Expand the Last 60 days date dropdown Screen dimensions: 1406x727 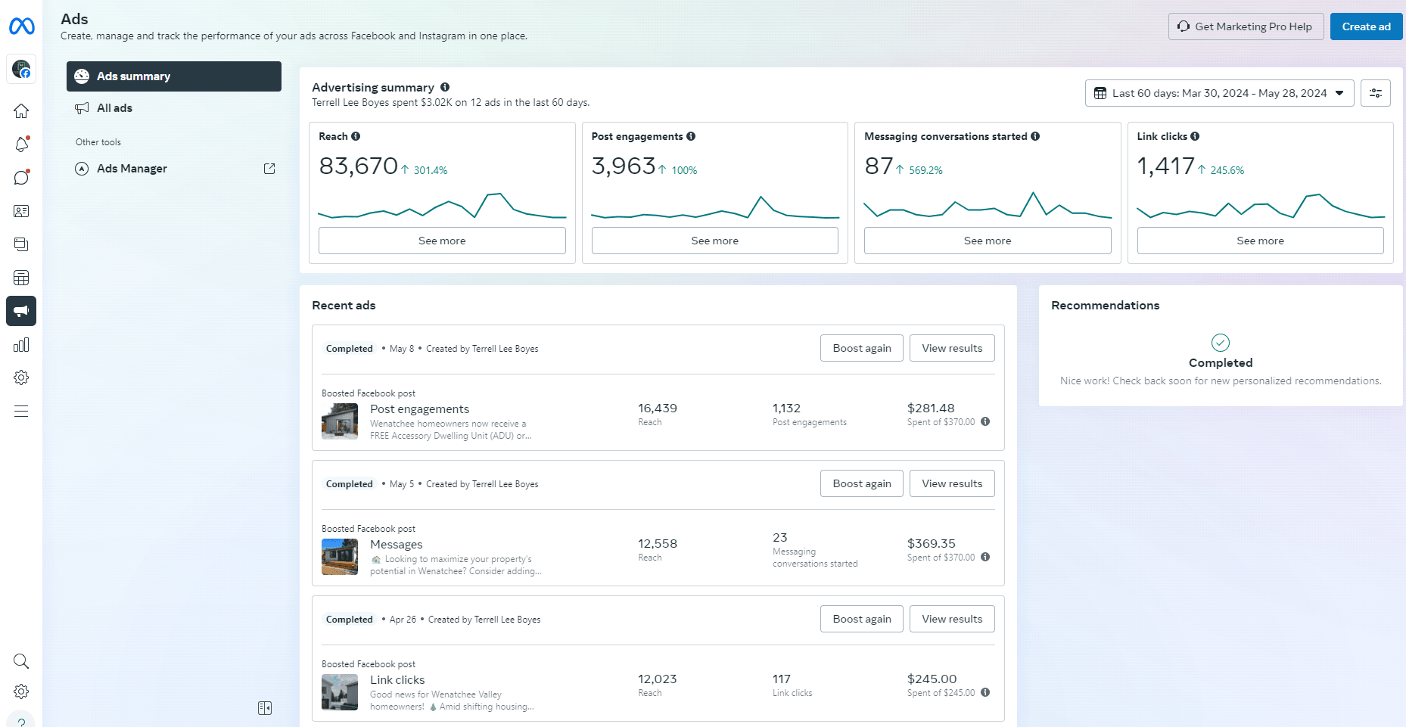1219,93
